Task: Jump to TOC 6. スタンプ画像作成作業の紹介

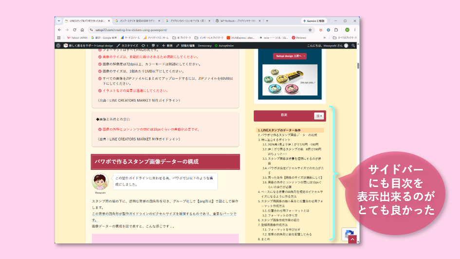Action: [278, 220]
